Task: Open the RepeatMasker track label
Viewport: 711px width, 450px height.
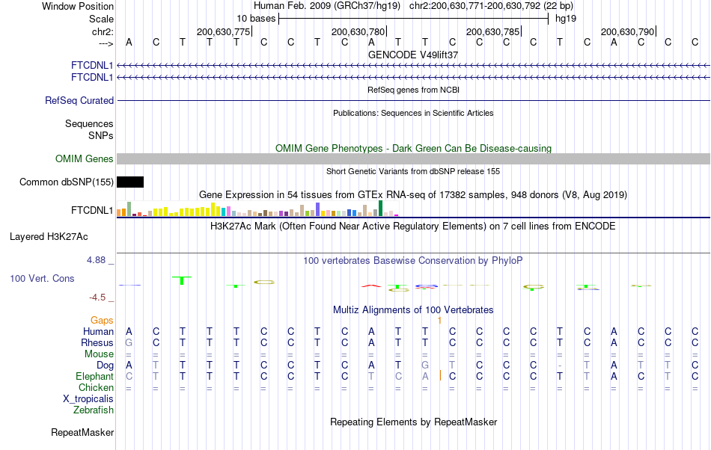Action: pyautogui.click(x=82, y=433)
